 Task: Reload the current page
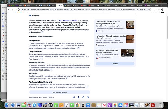click(x=16, y=10)
